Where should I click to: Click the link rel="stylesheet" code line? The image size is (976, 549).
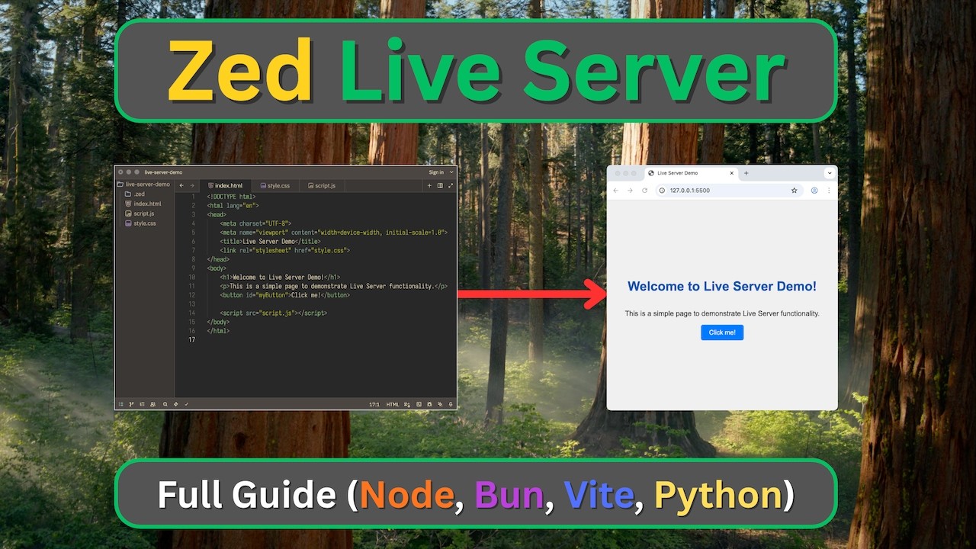click(285, 250)
